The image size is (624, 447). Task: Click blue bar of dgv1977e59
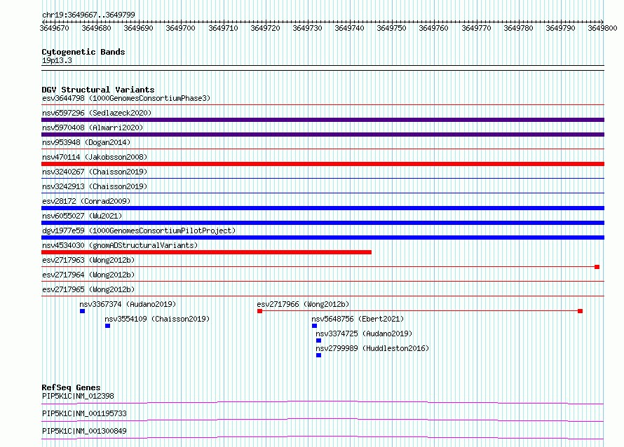[x=323, y=238]
